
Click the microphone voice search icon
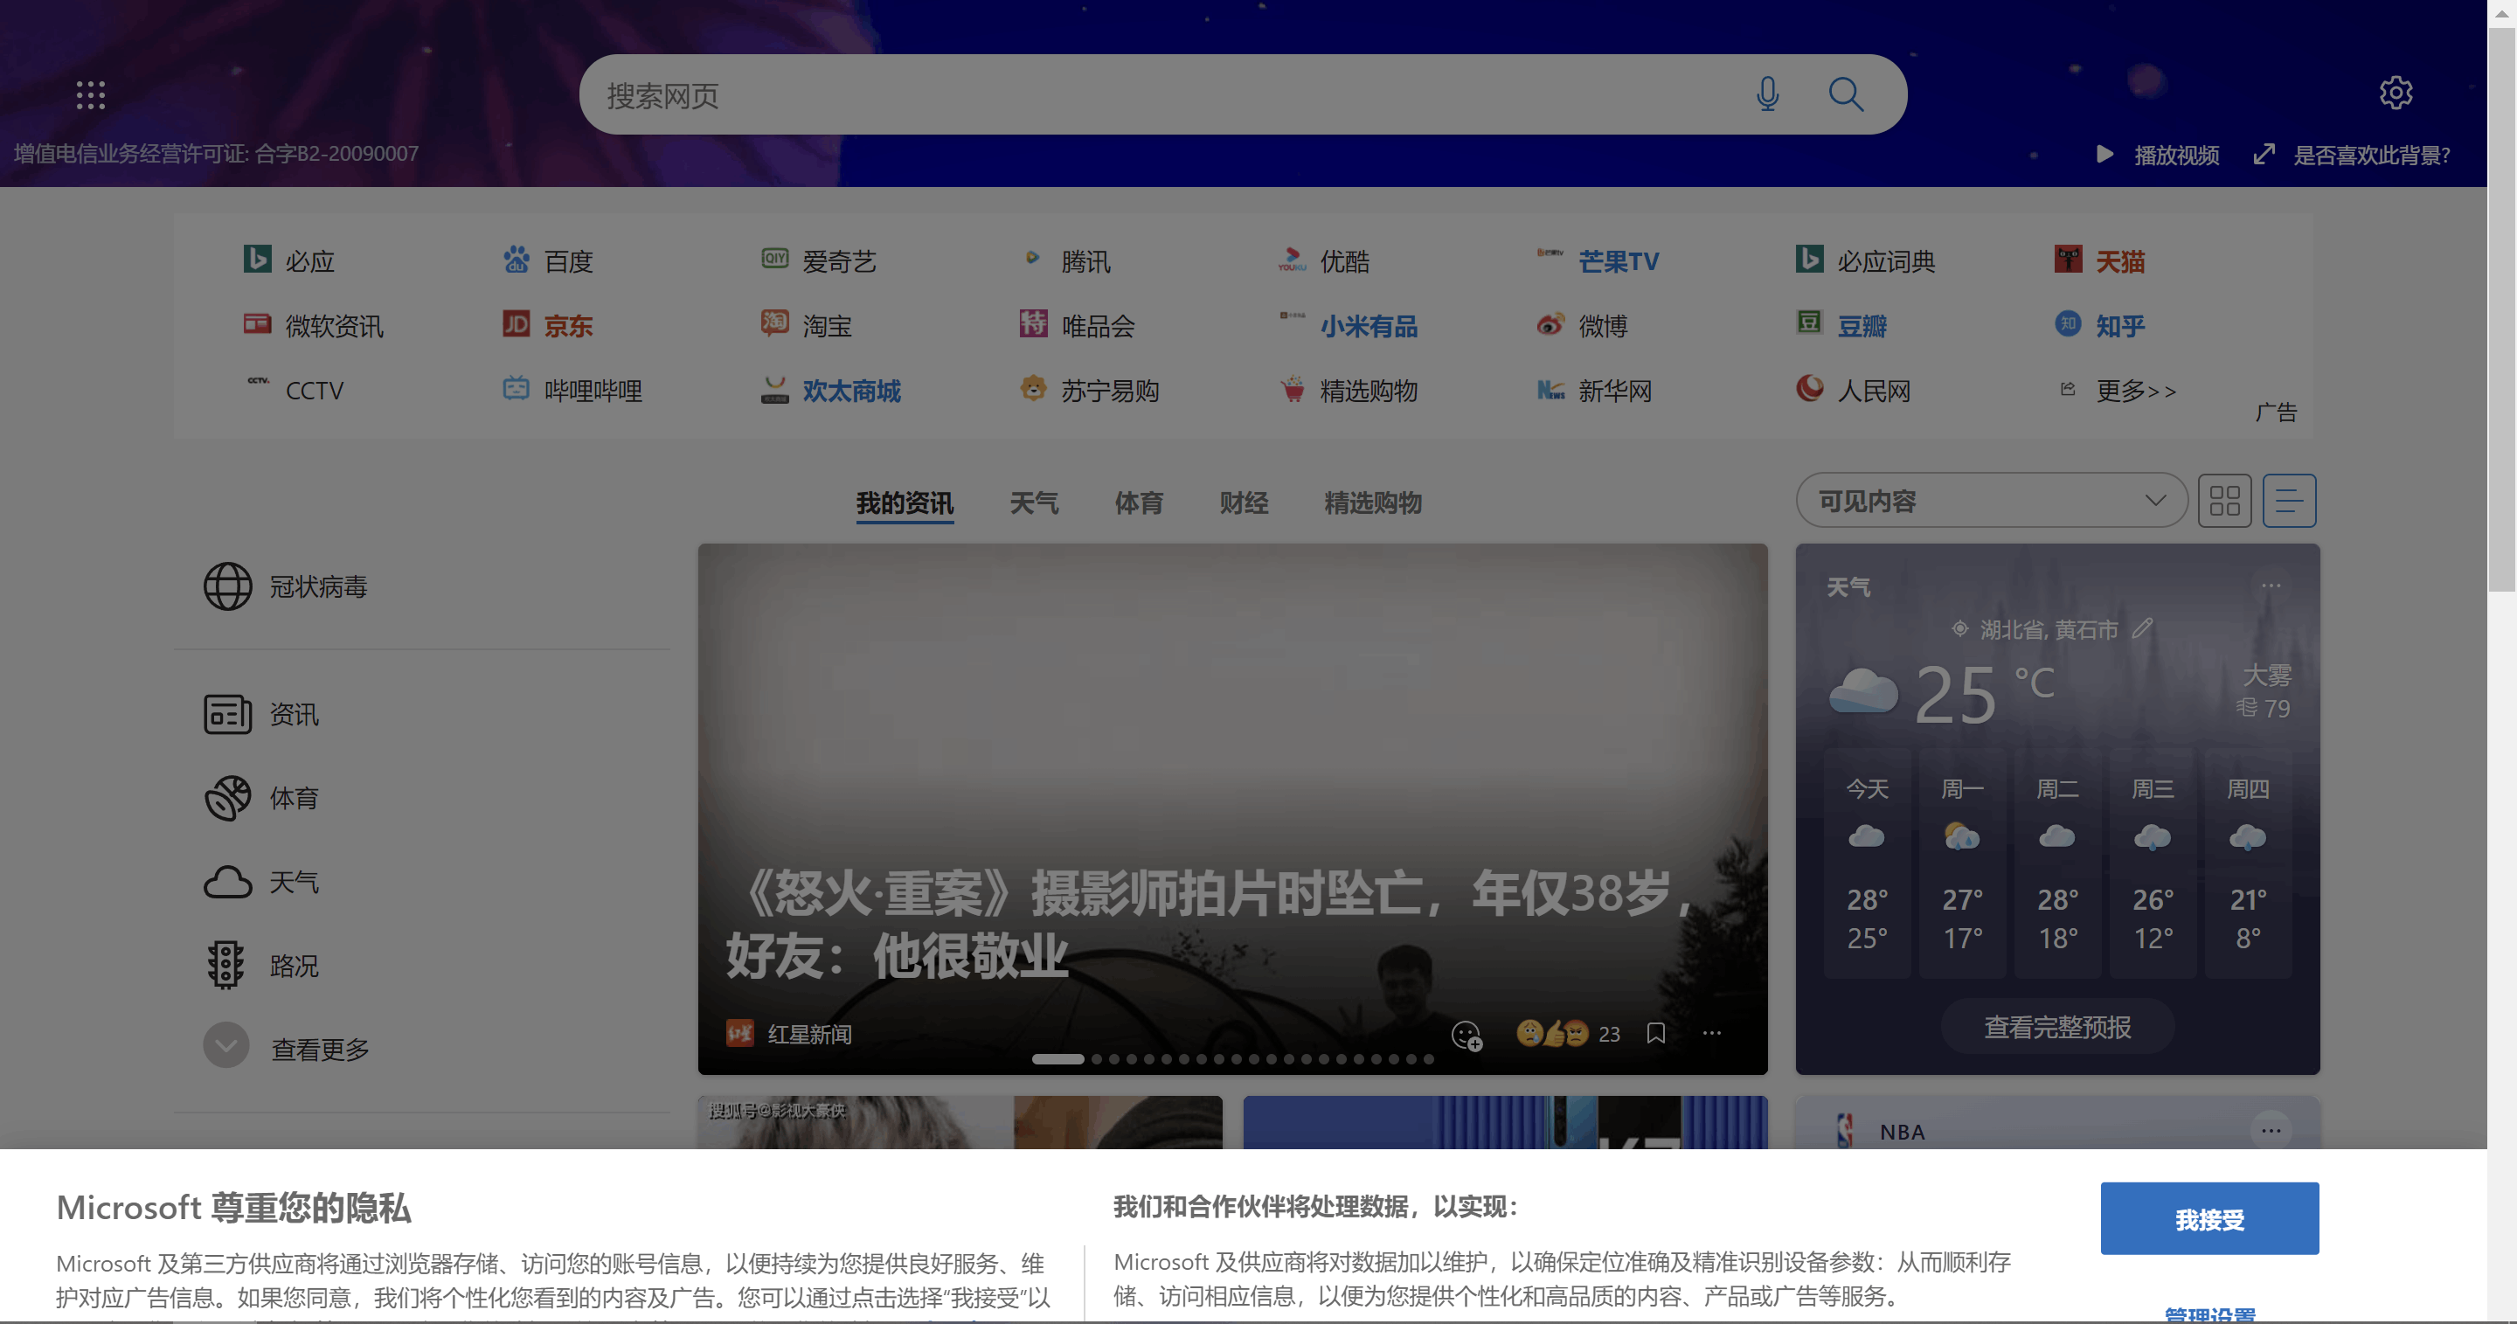(x=1766, y=94)
